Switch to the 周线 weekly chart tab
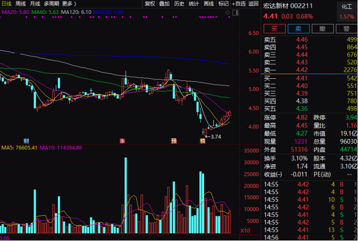This screenshot has height=241, width=358. point(21,4)
